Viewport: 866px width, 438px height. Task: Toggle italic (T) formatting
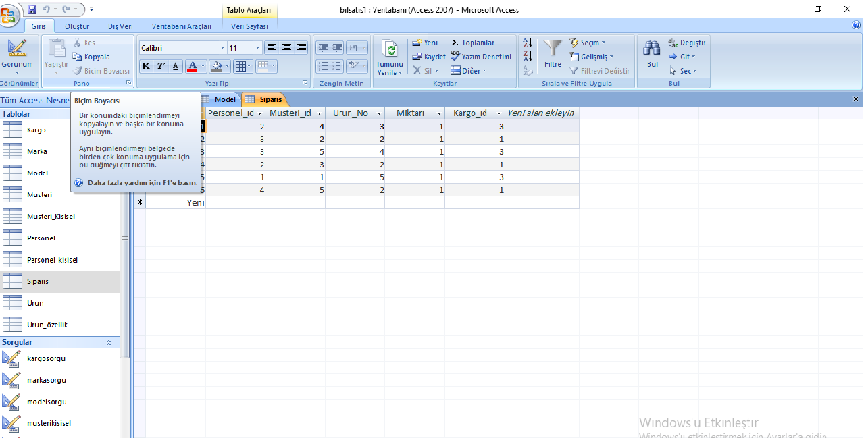tap(161, 66)
